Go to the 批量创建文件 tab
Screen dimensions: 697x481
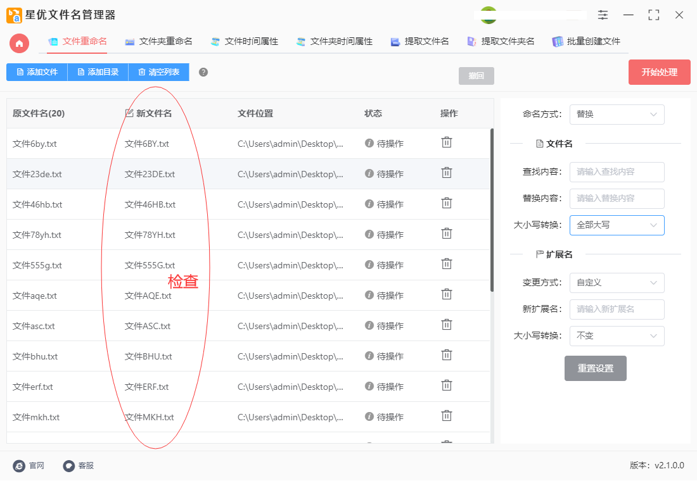coord(586,42)
